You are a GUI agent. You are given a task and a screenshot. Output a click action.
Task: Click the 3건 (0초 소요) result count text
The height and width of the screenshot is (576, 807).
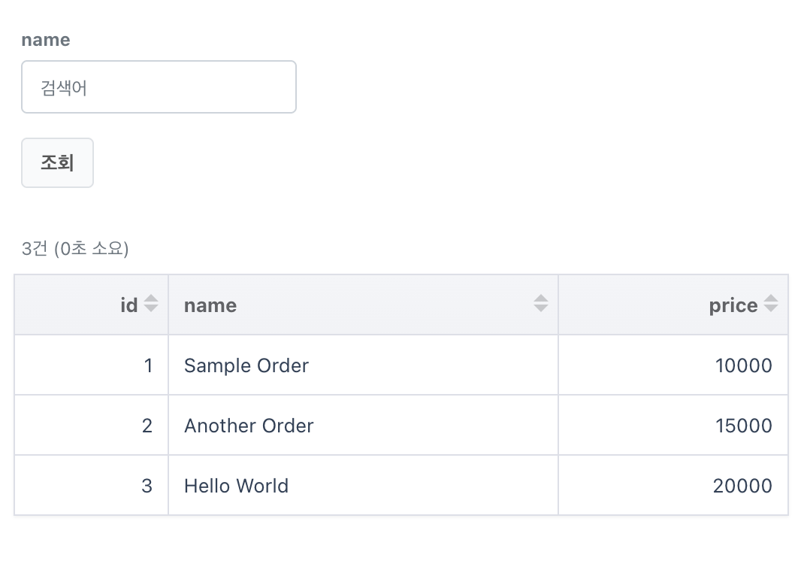(x=75, y=249)
